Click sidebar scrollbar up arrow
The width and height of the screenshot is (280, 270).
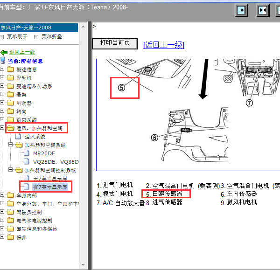click(x=83, y=27)
